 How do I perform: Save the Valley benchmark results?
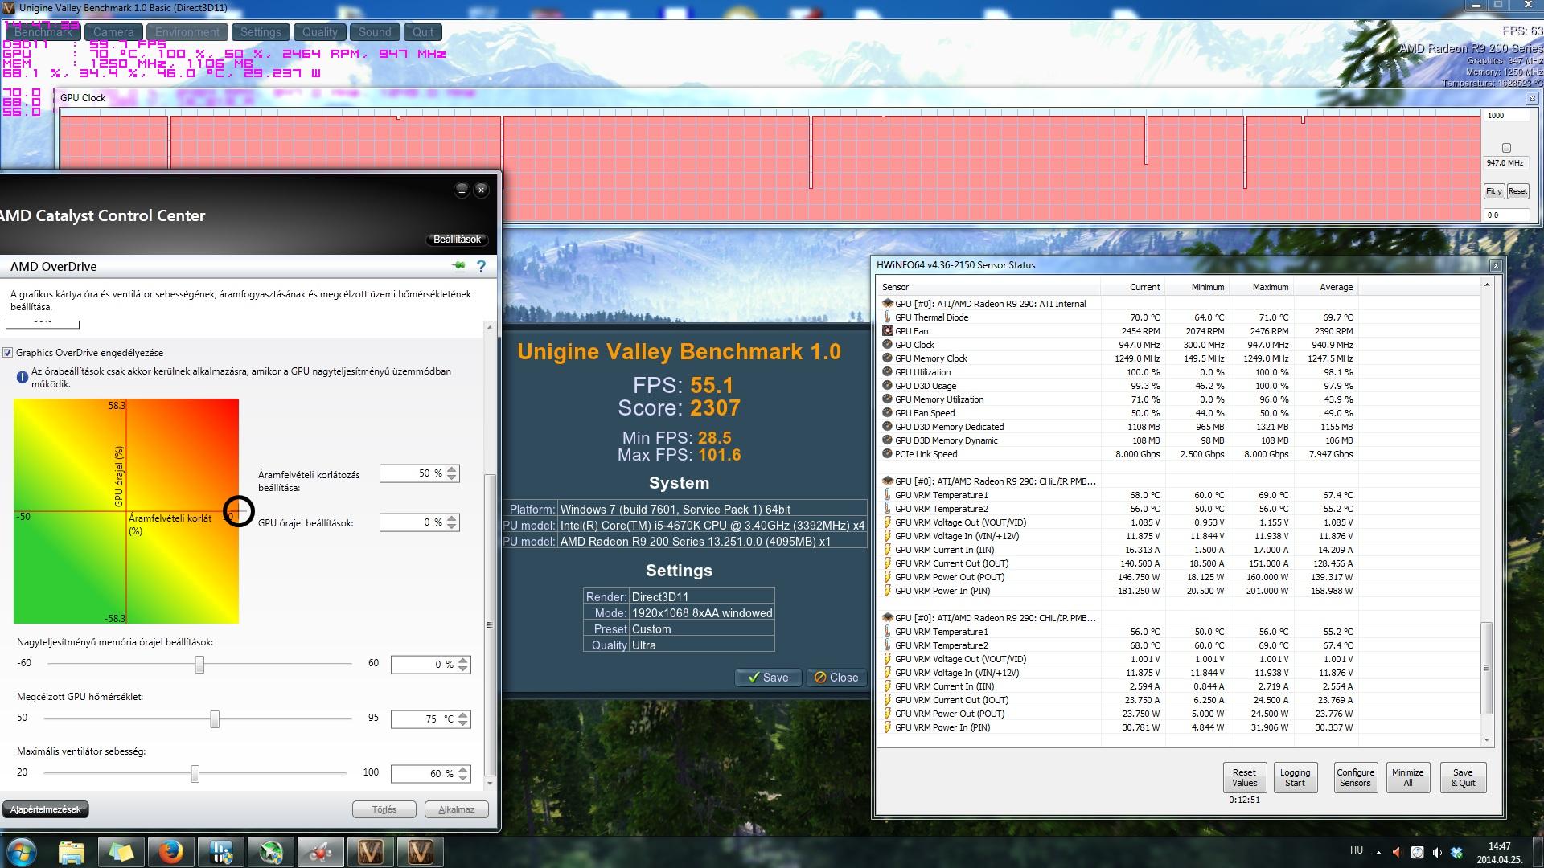(x=768, y=678)
